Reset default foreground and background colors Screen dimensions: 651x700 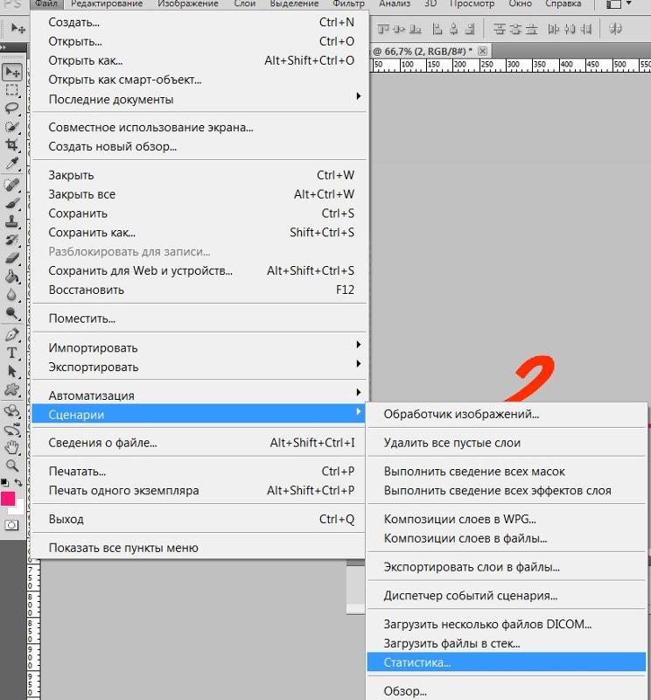tap(4, 482)
